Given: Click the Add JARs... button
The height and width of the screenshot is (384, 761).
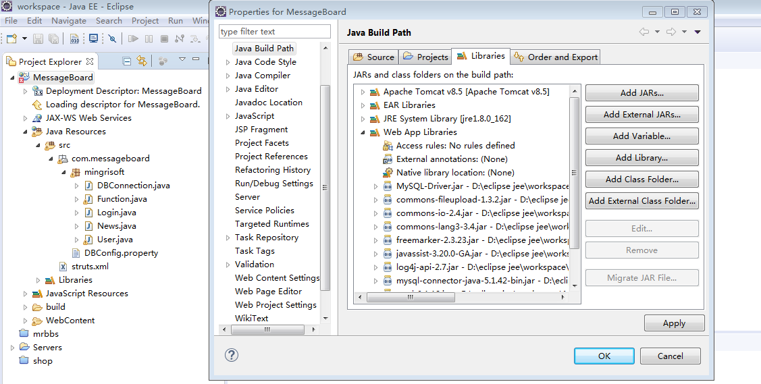Looking at the screenshot, I should [x=641, y=93].
